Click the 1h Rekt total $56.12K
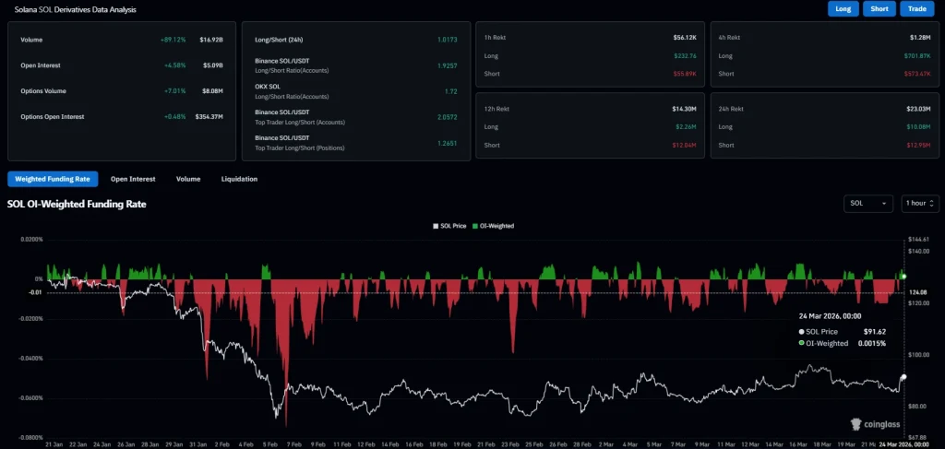Screen dimensions: 945x449 pos(686,37)
